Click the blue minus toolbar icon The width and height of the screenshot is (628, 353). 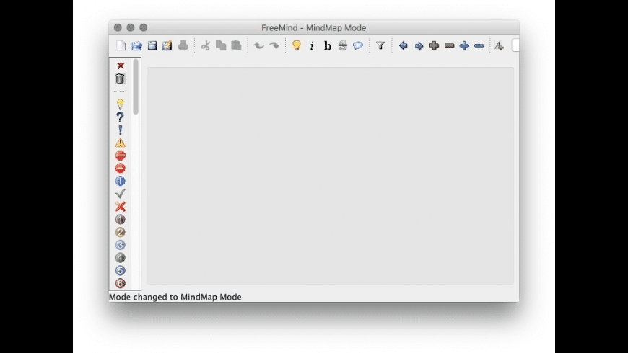point(479,46)
